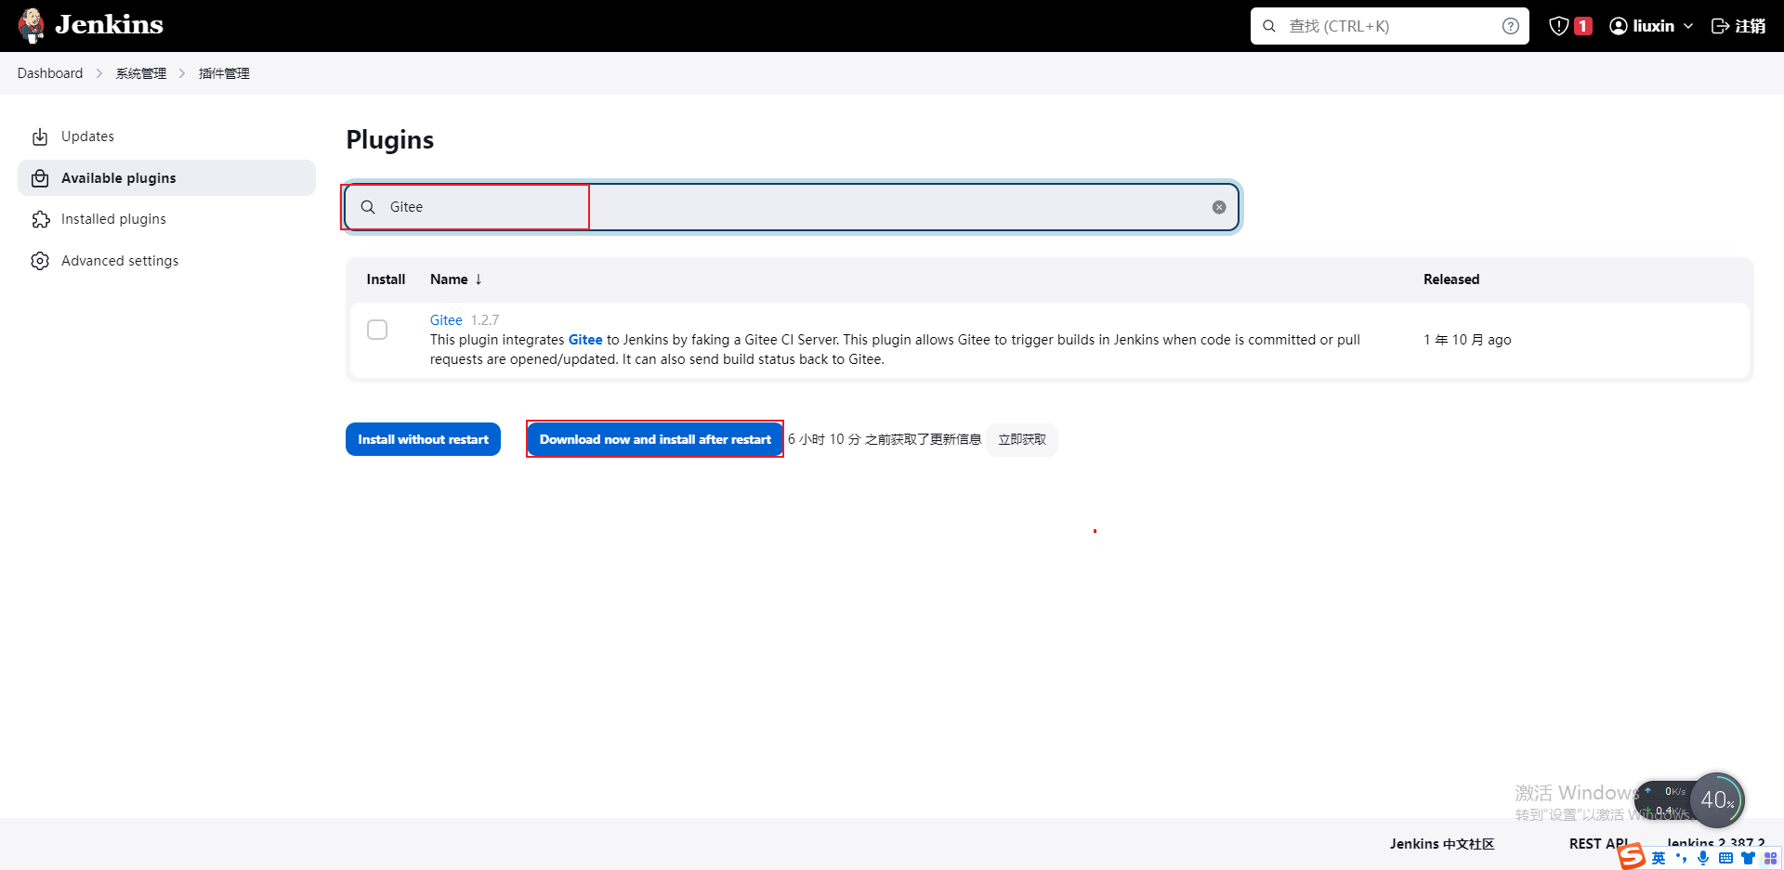Click the Released column header
This screenshot has height=870, width=1784.
(x=1451, y=279)
